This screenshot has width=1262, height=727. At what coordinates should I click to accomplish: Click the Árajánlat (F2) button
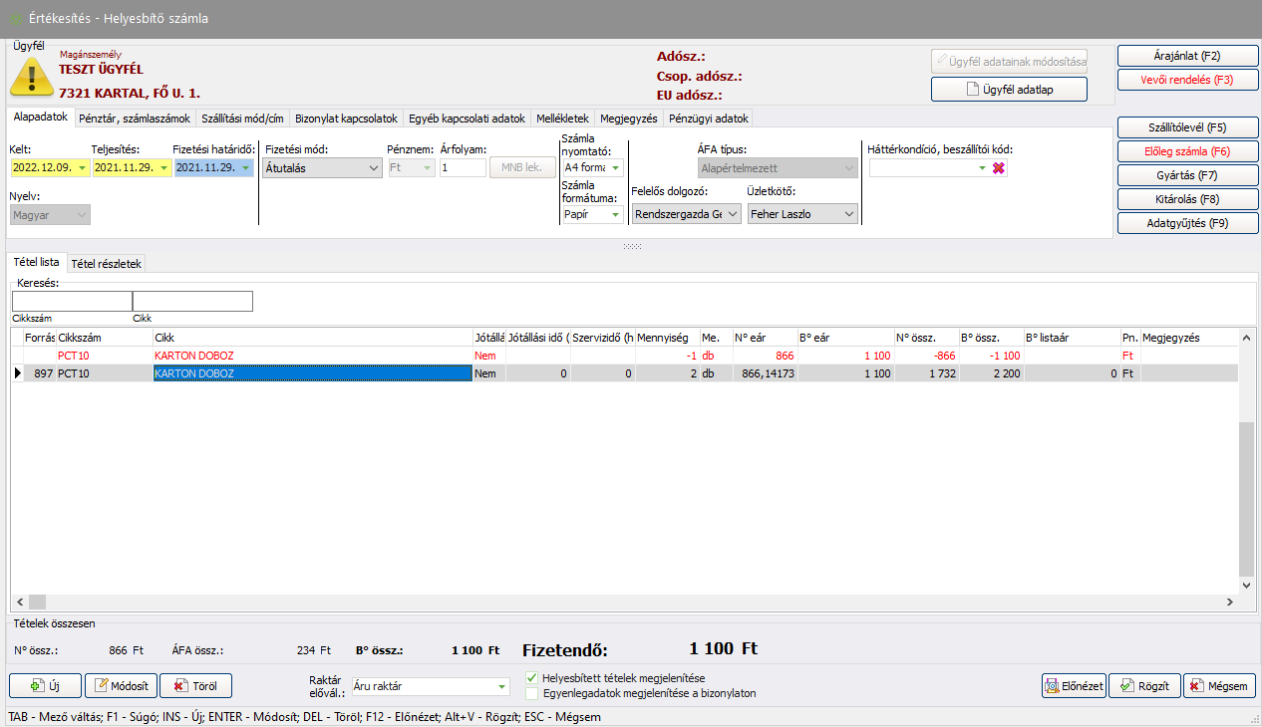pos(1187,56)
